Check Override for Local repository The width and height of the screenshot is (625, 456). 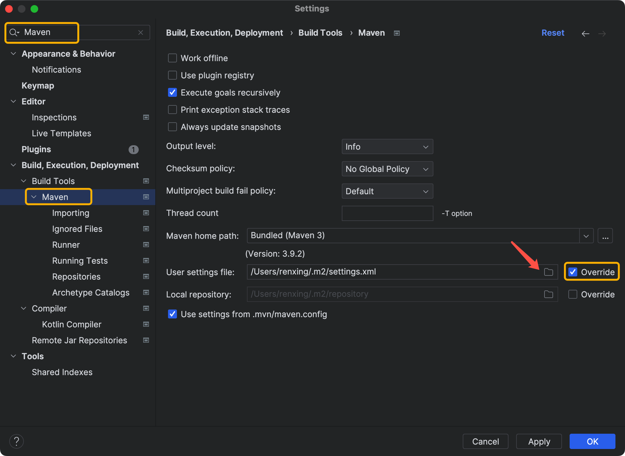tap(573, 294)
